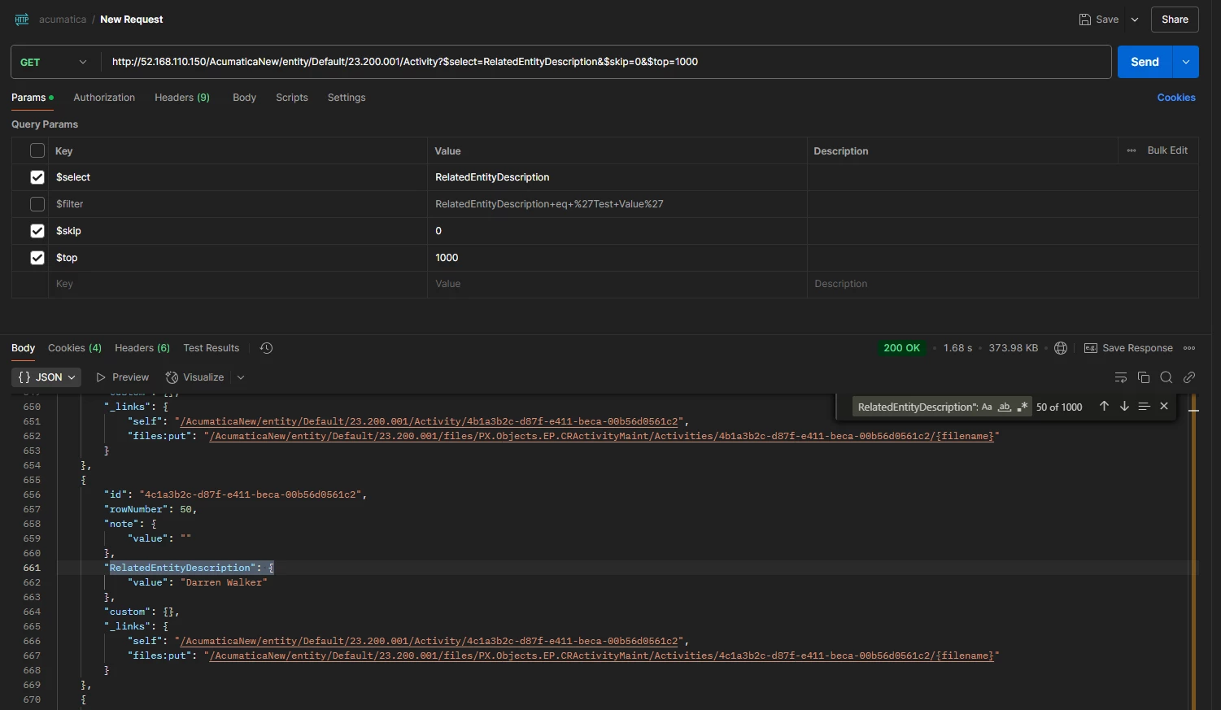Open the GET method dropdown

click(54, 61)
